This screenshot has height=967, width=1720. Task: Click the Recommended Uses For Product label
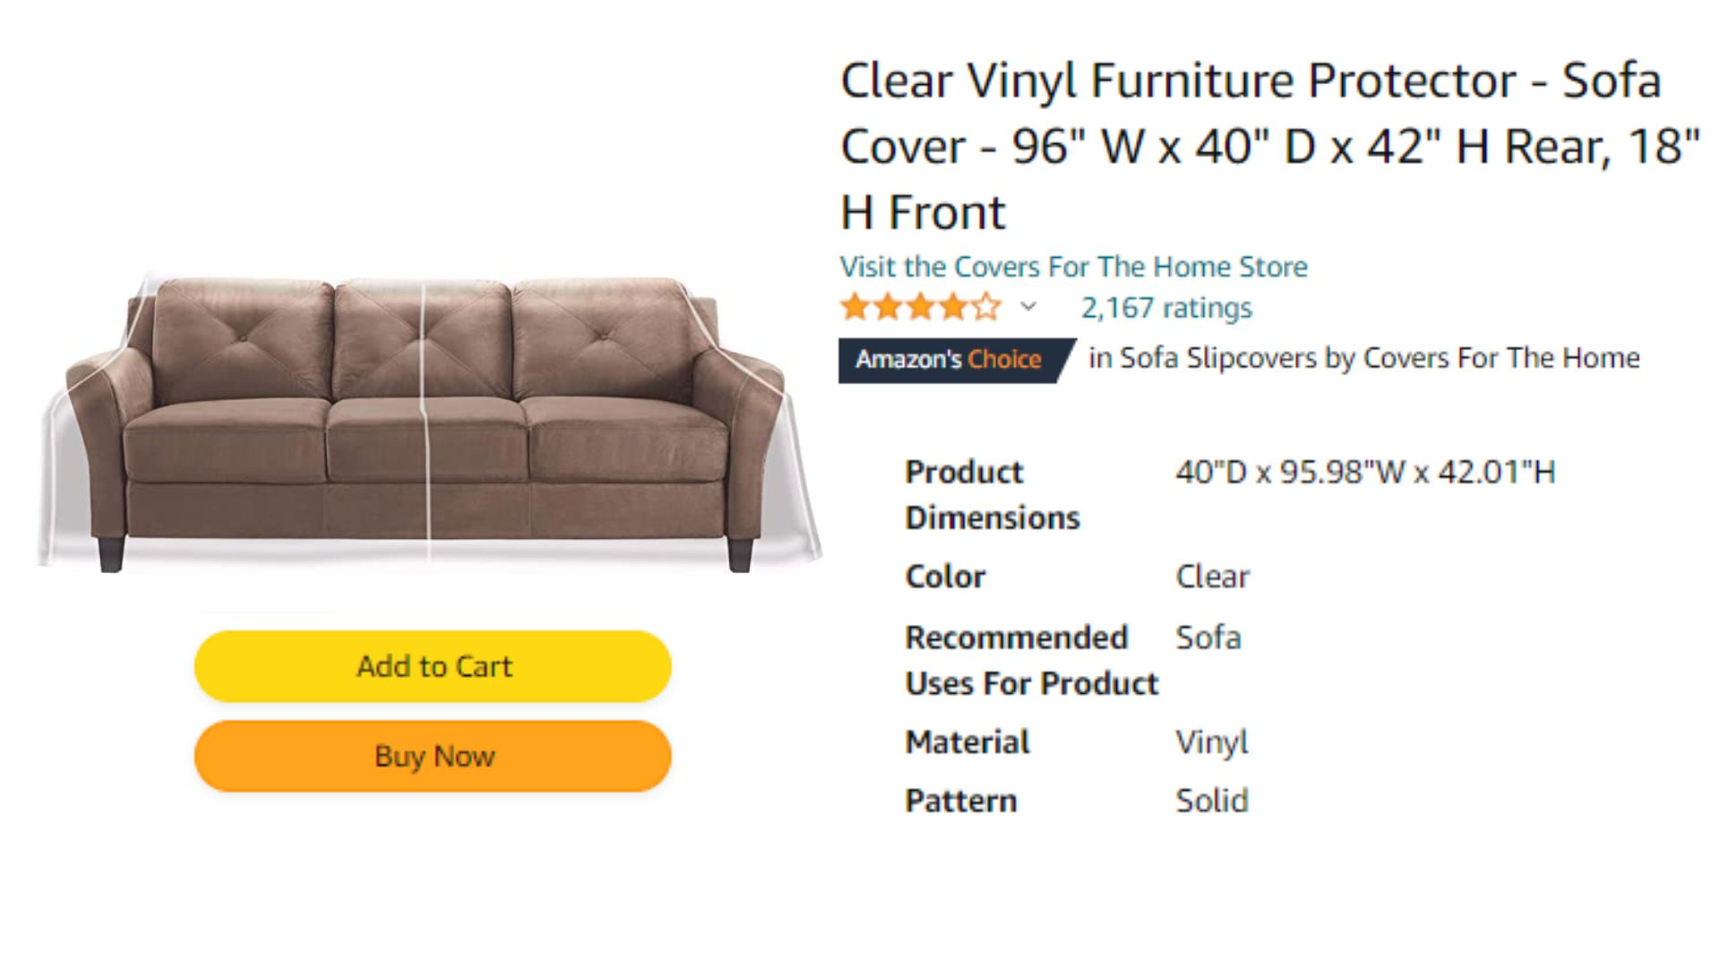point(1031,661)
